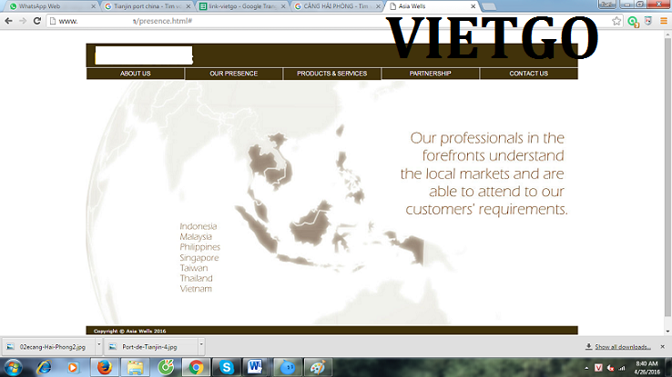The width and height of the screenshot is (672, 377).
Task: Close the downloads bar
Action: [662, 347]
